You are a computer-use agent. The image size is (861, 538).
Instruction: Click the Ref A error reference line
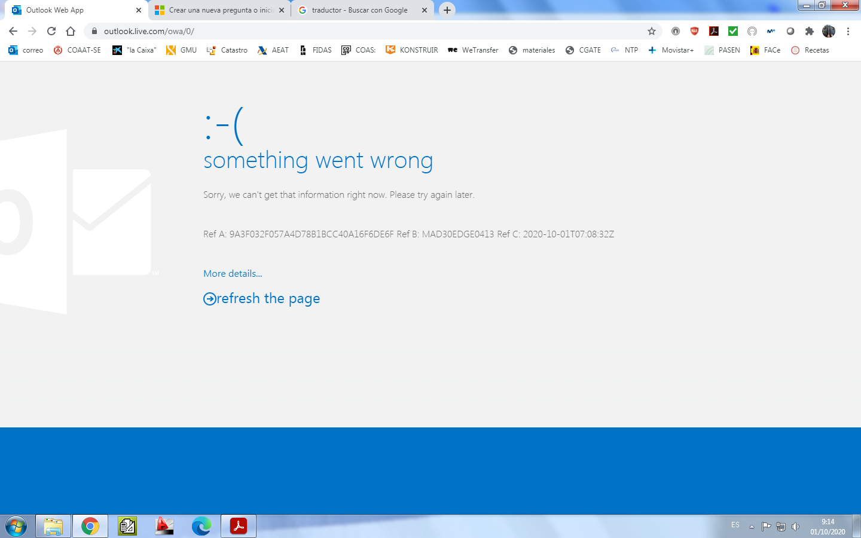408,234
